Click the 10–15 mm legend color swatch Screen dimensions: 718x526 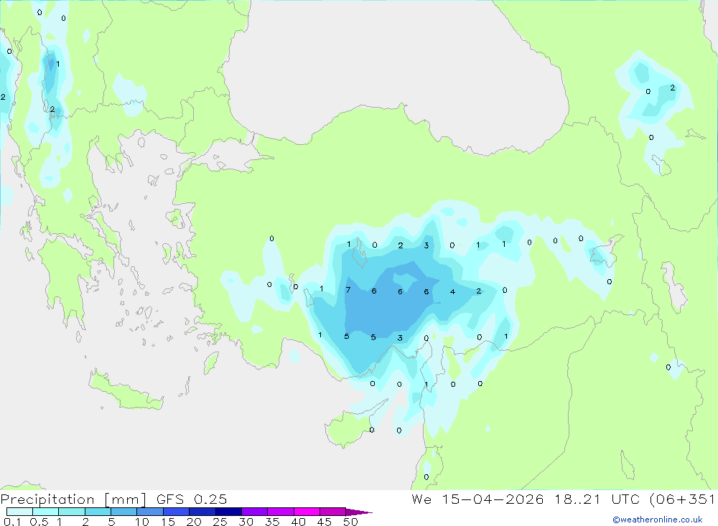click(x=150, y=512)
